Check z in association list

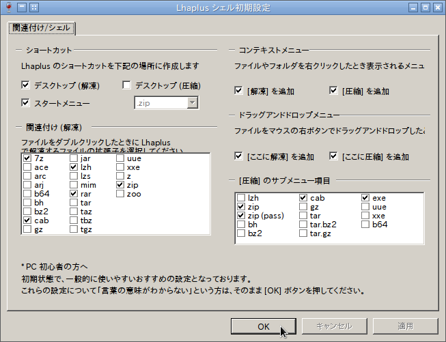pos(120,176)
